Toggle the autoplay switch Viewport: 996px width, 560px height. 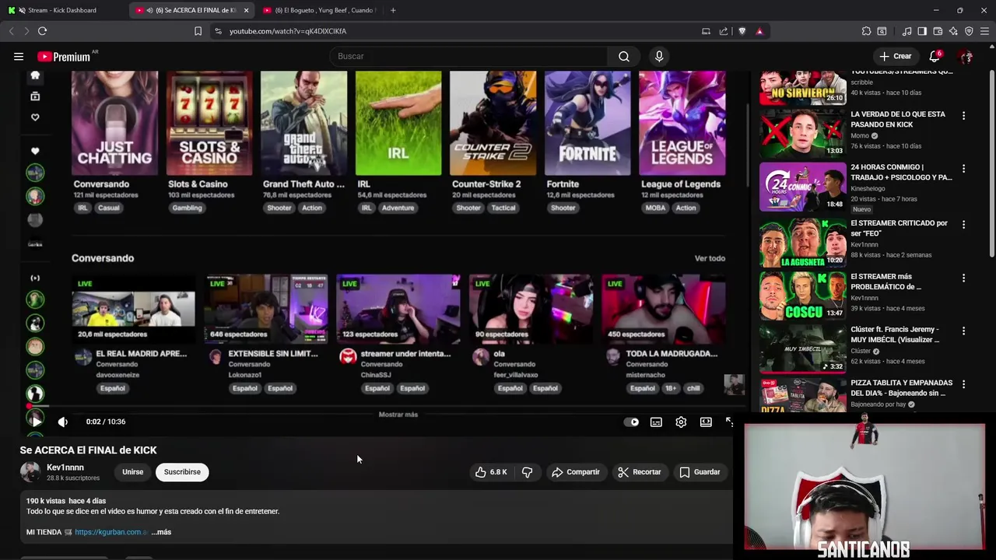[632, 422]
